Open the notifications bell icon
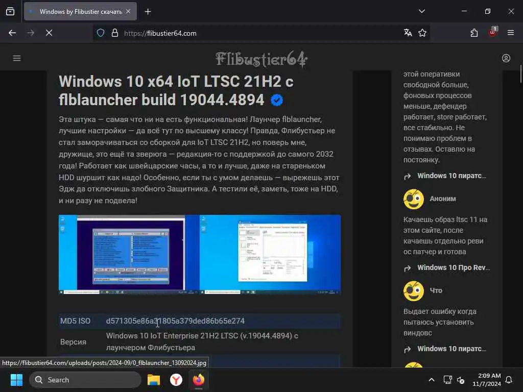This screenshot has width=523, height=392. 509,380
